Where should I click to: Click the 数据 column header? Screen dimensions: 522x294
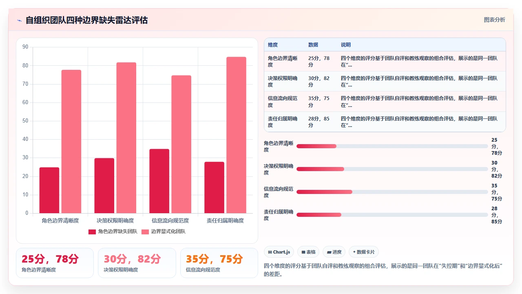tap(313, 45)
